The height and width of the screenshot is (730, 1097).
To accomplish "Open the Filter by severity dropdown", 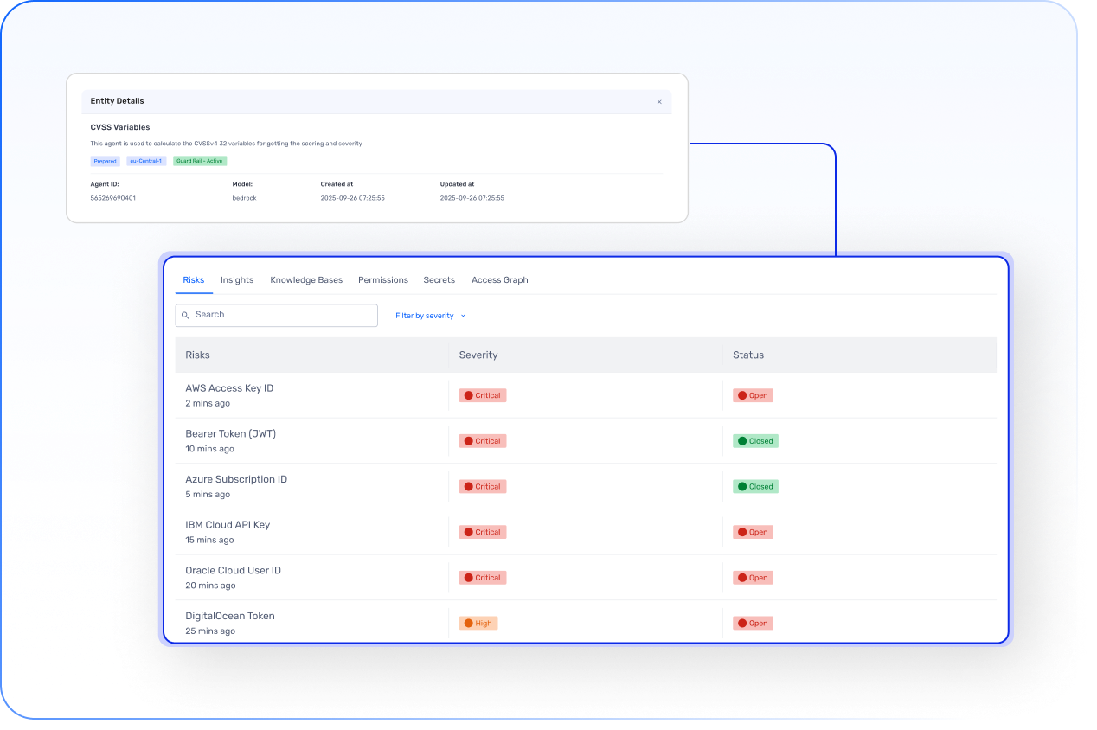I will tap(430, 316).
